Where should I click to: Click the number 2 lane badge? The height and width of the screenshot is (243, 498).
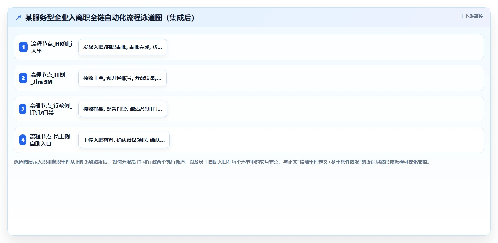click(x=23, y=78)
